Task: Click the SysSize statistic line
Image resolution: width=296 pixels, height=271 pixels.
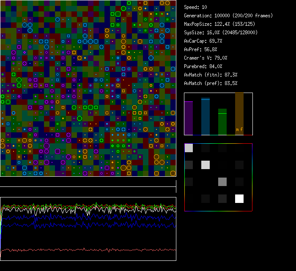Action: click(x=221, y=33)
